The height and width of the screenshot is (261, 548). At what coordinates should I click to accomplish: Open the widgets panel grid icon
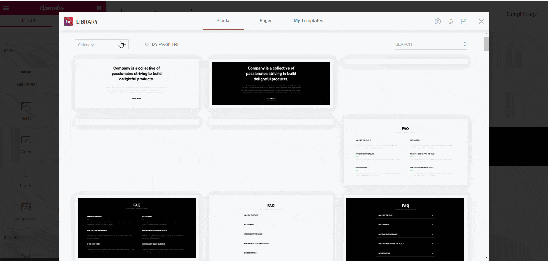(99, 8)
